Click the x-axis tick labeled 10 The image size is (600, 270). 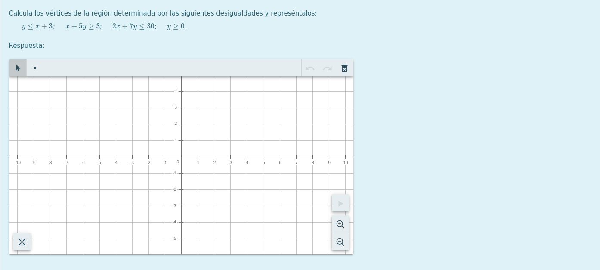pyautogui.click(x=346, y=157)
